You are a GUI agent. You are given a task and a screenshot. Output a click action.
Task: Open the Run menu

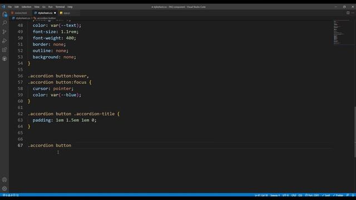[51, 7]
